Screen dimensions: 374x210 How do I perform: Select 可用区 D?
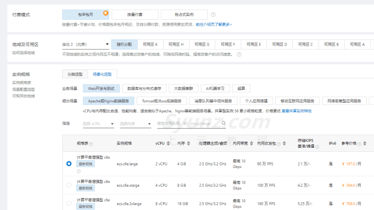click(279, 44)
